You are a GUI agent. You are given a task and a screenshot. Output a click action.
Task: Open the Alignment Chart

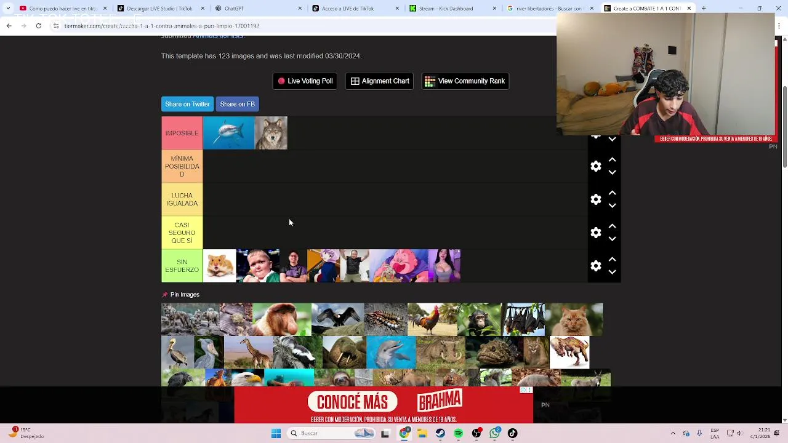click(x=379, y=81)
